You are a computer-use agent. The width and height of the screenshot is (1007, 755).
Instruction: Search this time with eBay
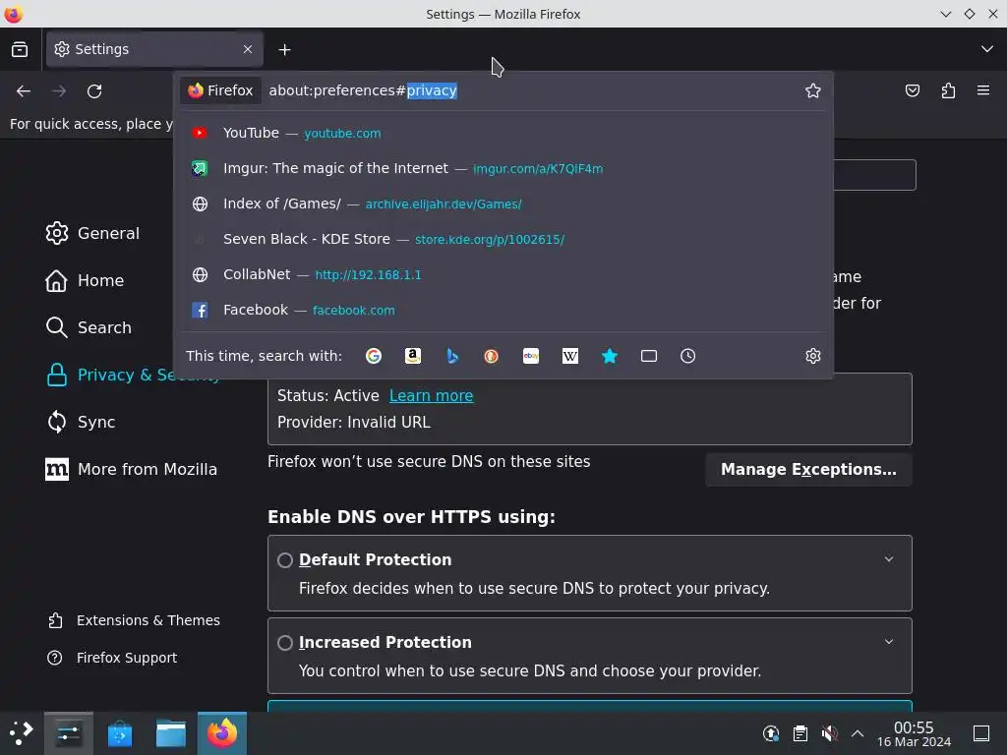click(530, 356)
